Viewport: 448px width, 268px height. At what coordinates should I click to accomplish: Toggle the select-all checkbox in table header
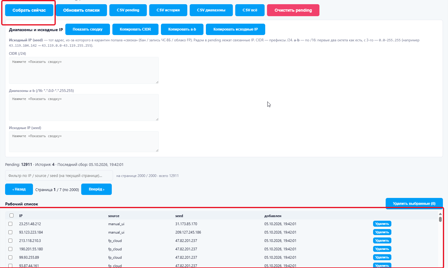point(12,216)
